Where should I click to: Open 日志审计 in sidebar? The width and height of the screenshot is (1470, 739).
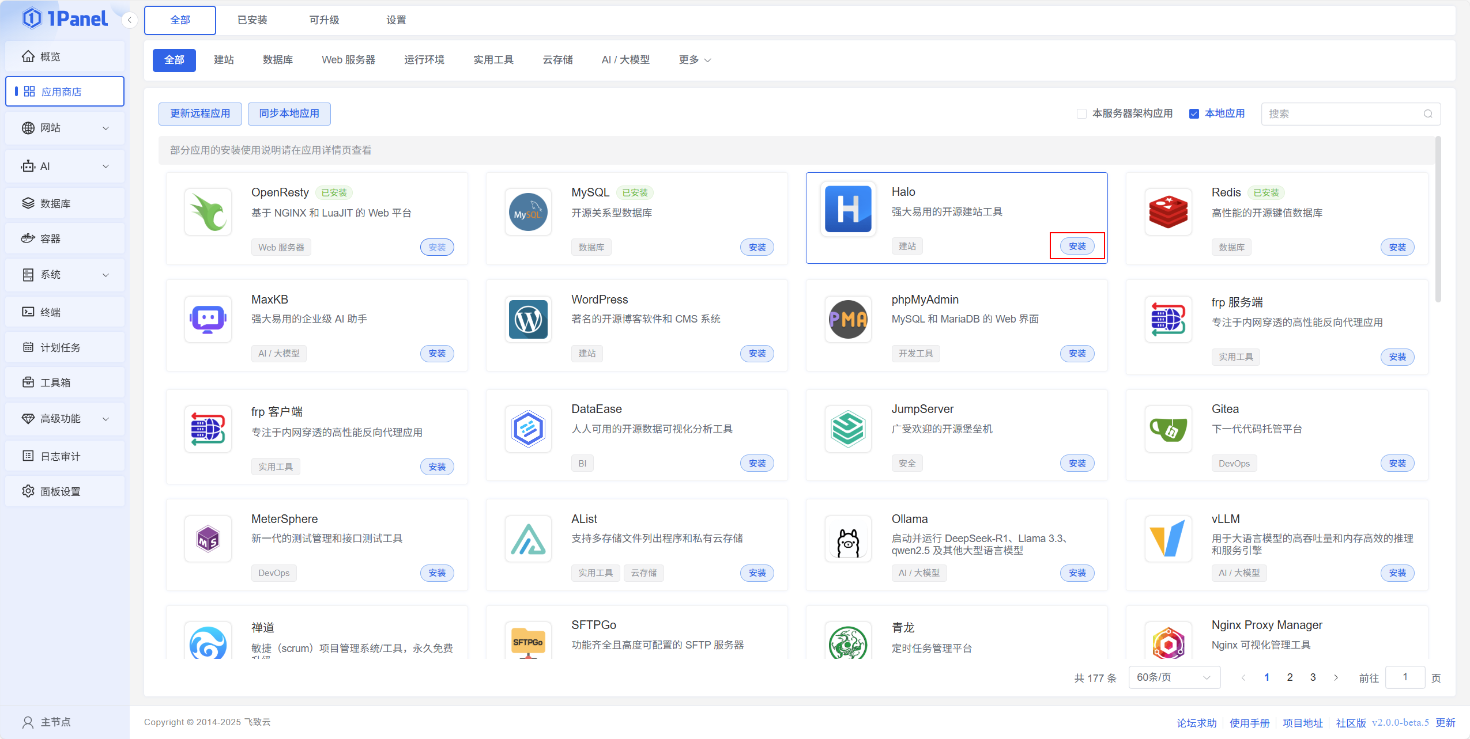point(65,456)
